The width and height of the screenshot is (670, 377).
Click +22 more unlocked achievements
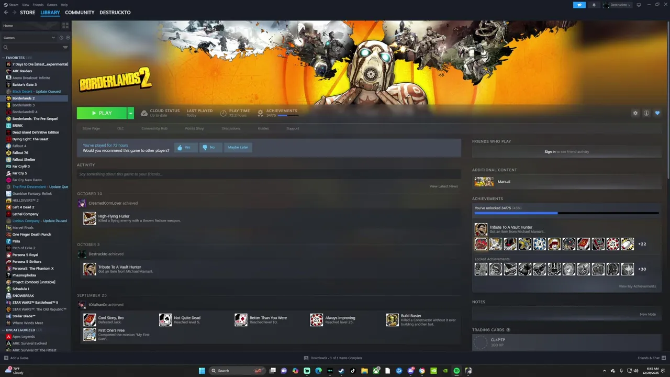(x=642, y=244)
